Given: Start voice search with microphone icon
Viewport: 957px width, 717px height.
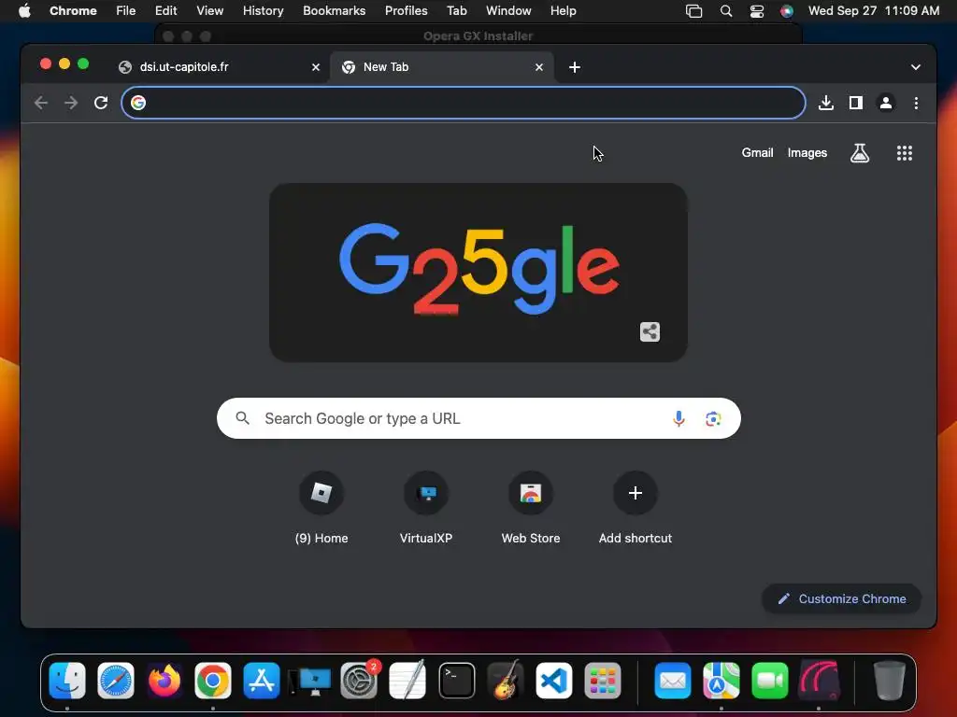Looking at the screenshot, I should (x=678, y=418).
